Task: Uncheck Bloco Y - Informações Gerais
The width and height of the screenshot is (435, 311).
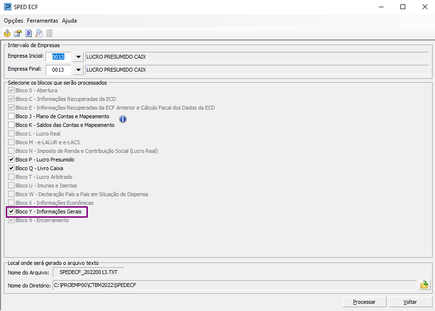Action: point(11,211)
